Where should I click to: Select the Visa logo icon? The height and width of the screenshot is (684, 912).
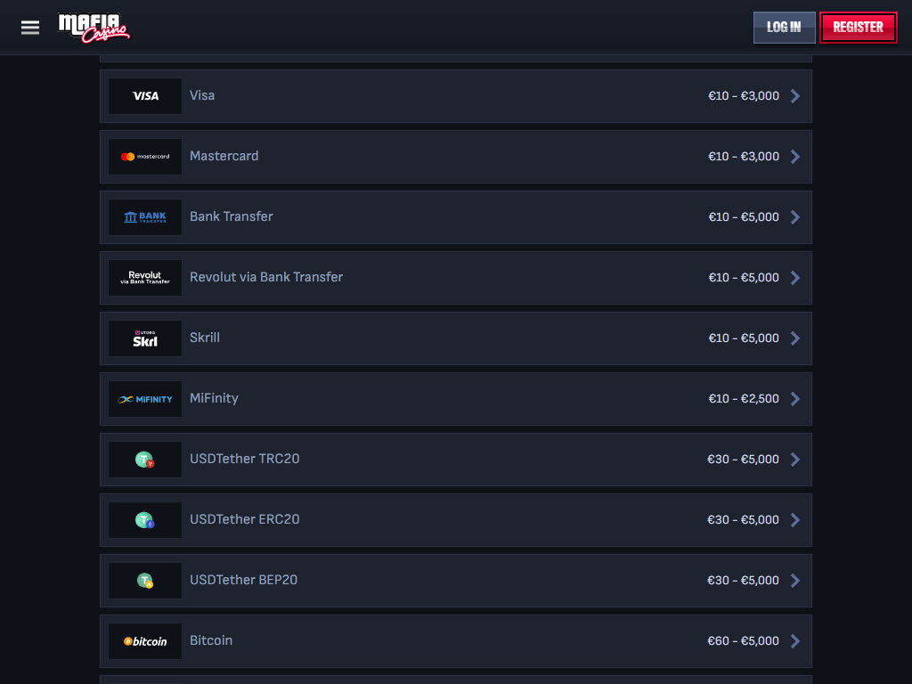145,96
